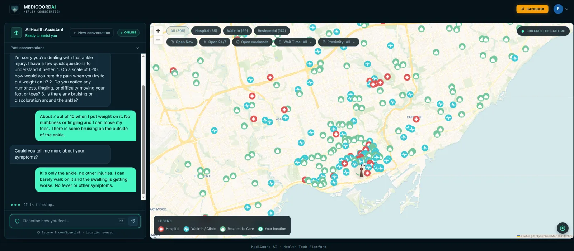Click the message "Could you tell me more about your symptoms?"

[60, 154]
